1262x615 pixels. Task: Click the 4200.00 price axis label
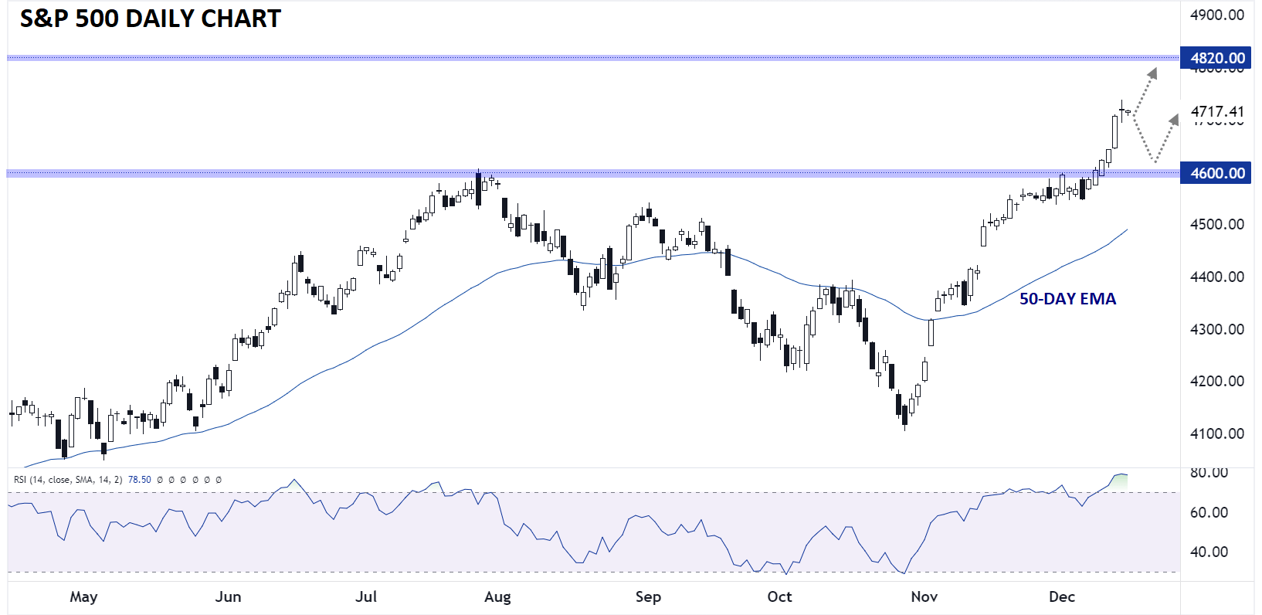coord(1217,381)
